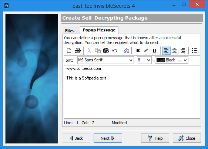Click the application icon in title bar
This screenshot has width=208, height=149.
tap(7, 6)
